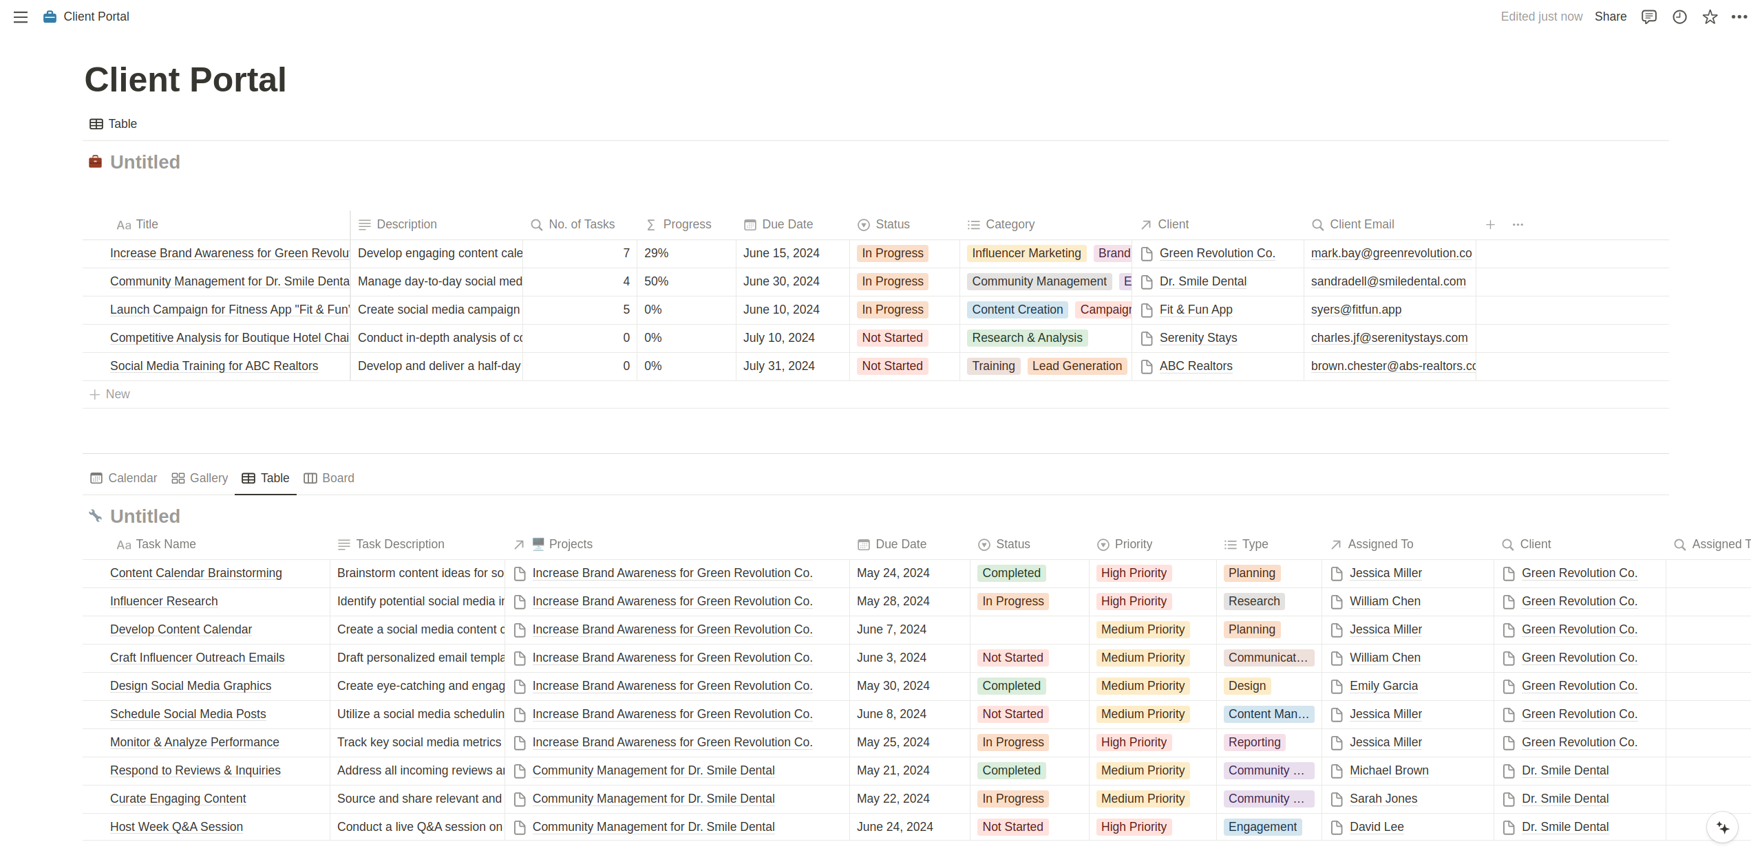Open Emily Garcia assignee page icon
The width and height of the screenshot is (1751, 866).
tap(1337, 686)
